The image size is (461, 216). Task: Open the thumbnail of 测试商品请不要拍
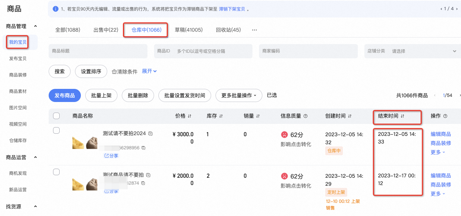85,184
